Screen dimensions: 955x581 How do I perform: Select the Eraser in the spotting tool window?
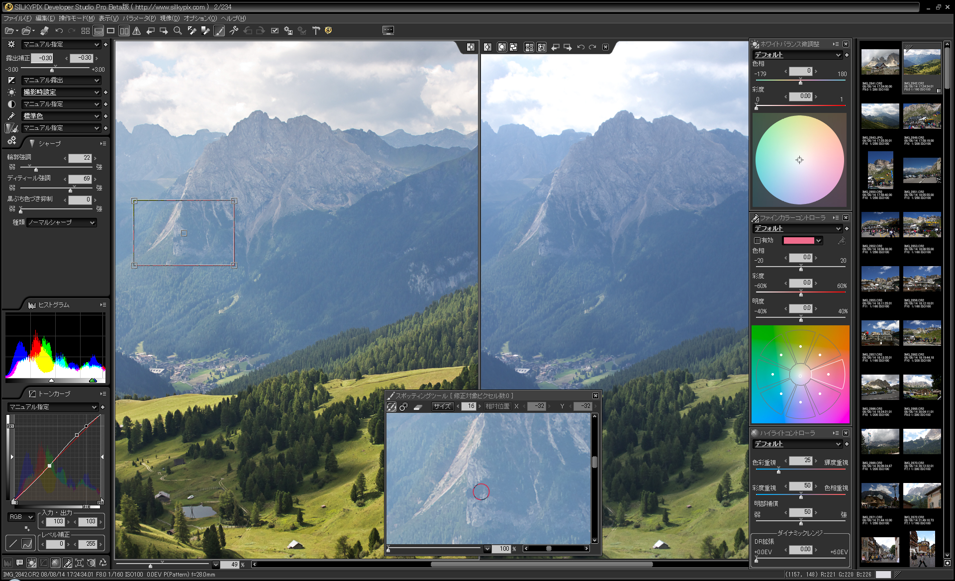[418, 406]
